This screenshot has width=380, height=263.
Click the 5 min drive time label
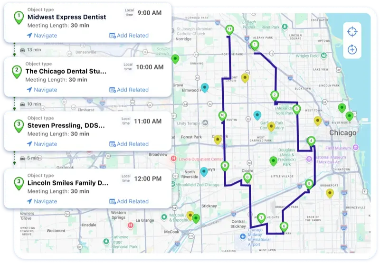[x=33, y=158]
